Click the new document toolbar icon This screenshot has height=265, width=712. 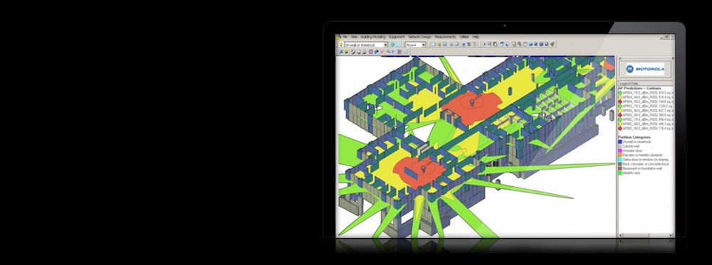434,44
